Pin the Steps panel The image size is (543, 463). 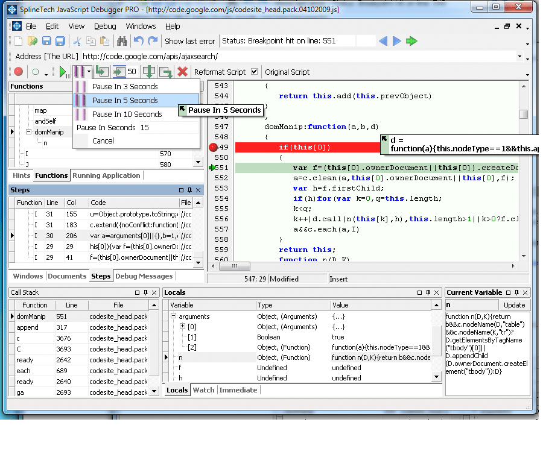pos(189,191)
